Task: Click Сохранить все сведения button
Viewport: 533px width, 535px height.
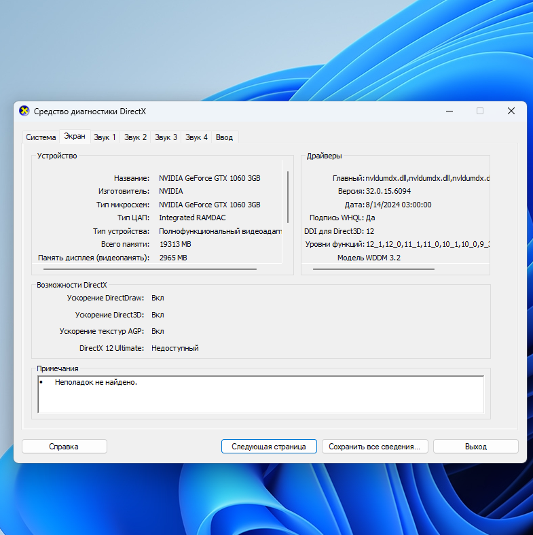Action: tap(375, 447)
